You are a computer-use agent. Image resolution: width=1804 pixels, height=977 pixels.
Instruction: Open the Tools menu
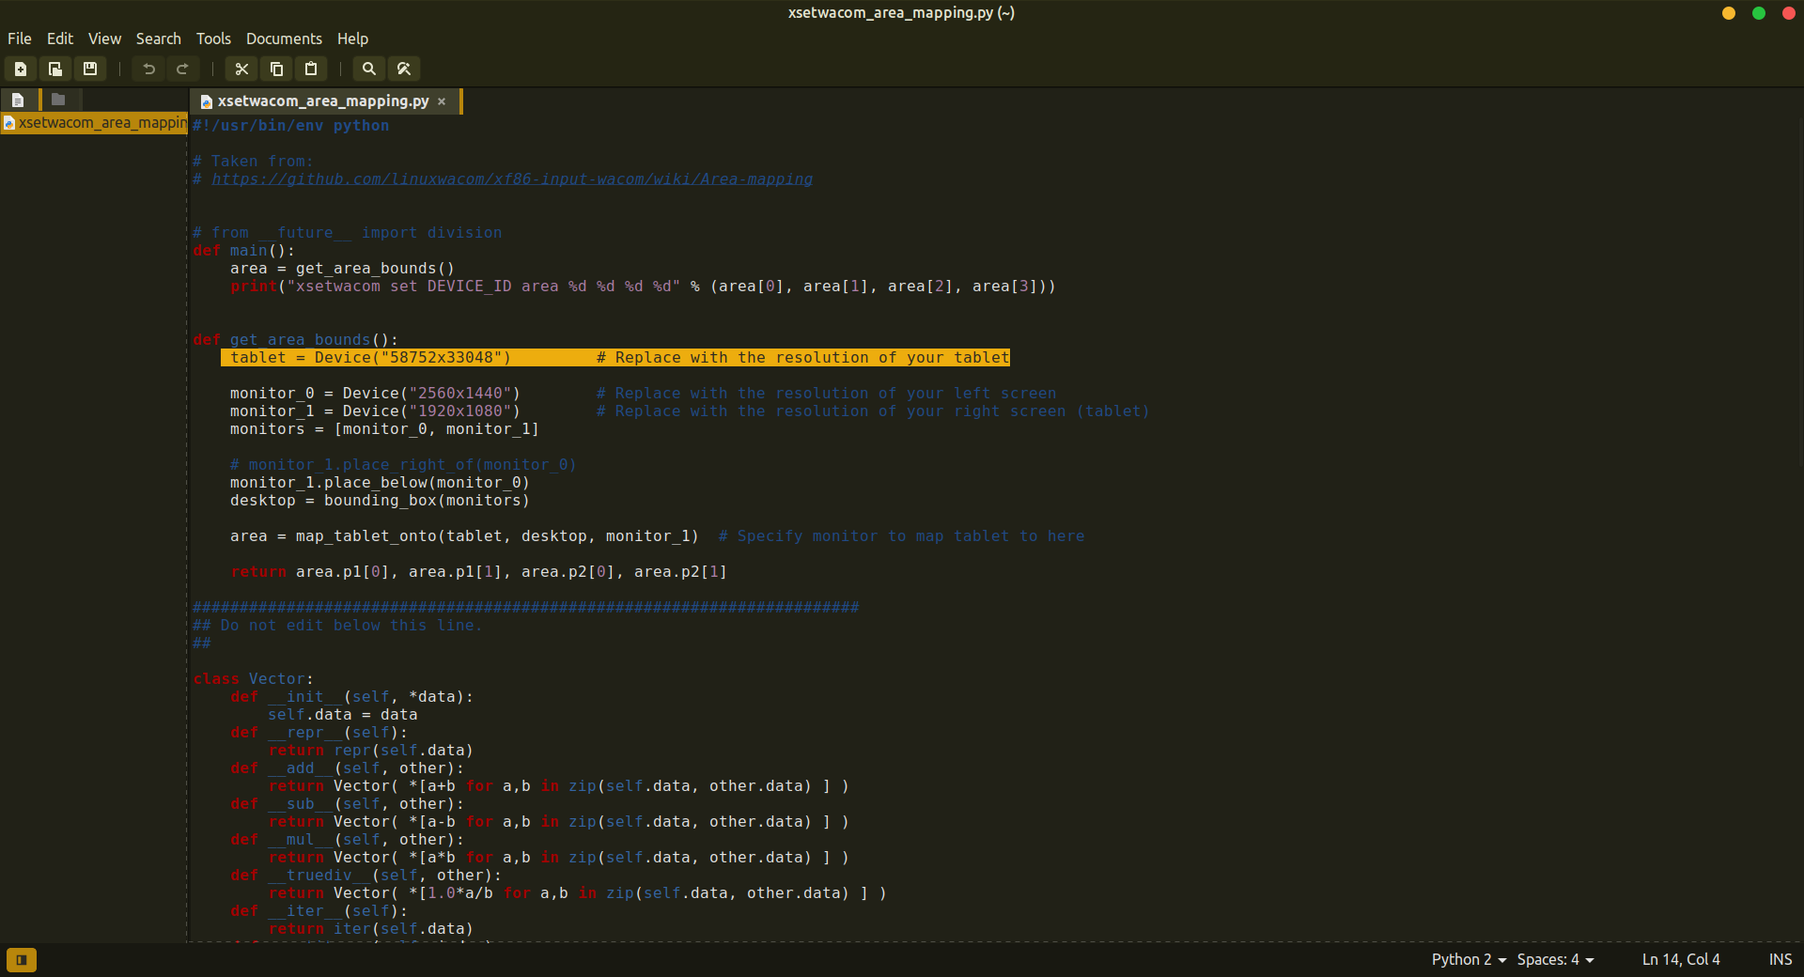point(213,39)
